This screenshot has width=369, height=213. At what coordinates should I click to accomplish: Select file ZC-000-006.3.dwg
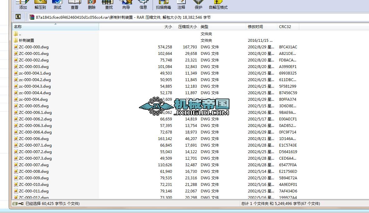click(35, 126)
